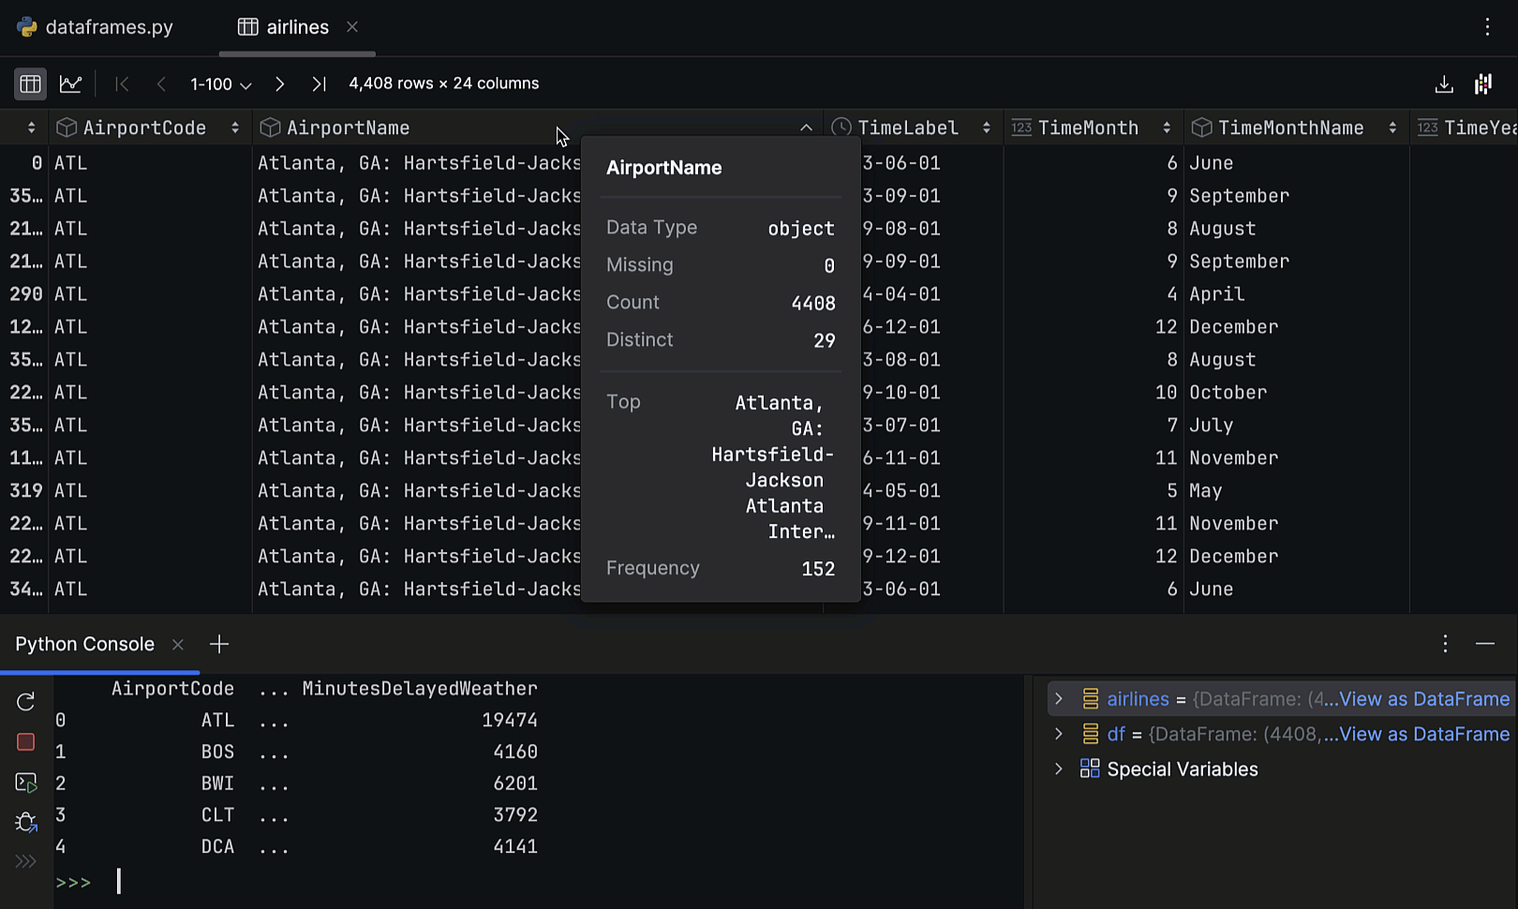Jump to the last page of table rows

point(319,83)
